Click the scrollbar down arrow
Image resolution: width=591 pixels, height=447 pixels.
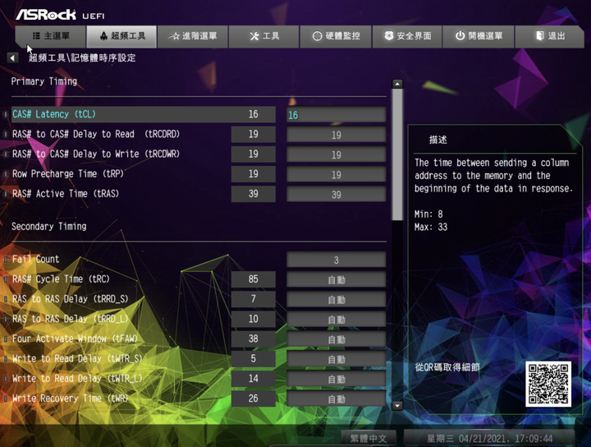(x=397, y=406)
